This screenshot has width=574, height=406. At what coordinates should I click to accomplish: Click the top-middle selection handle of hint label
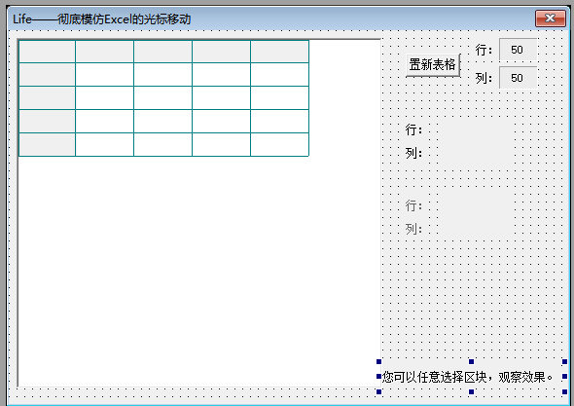(x=472, y=361)
